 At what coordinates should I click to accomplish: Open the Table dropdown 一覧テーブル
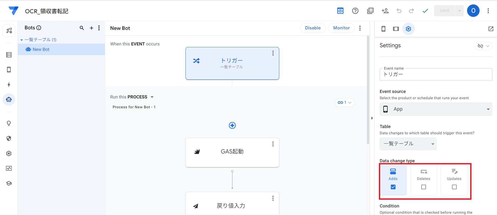(x=408, y=144)
